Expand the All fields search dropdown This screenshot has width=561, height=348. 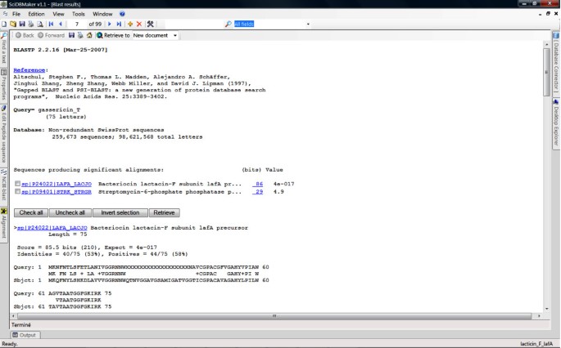(x=309, y=25)
